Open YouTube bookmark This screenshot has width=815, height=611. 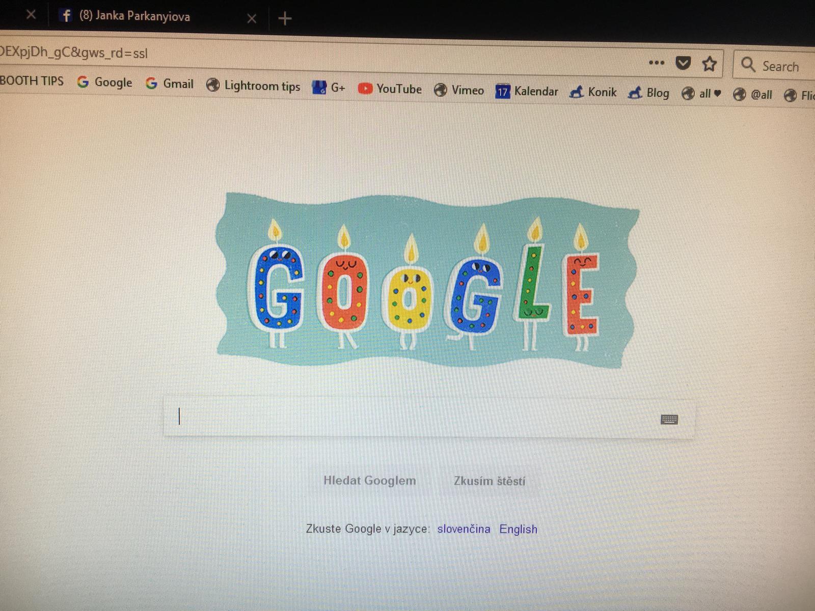(x=390, y=89)
